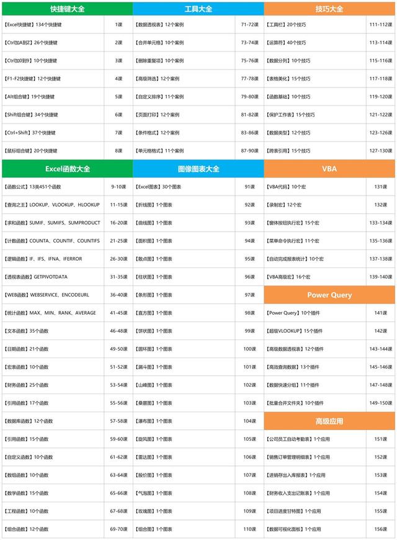Click the 【雷达图】1个图表 cell
Viewport: 397px width, 540px height.
184,457
